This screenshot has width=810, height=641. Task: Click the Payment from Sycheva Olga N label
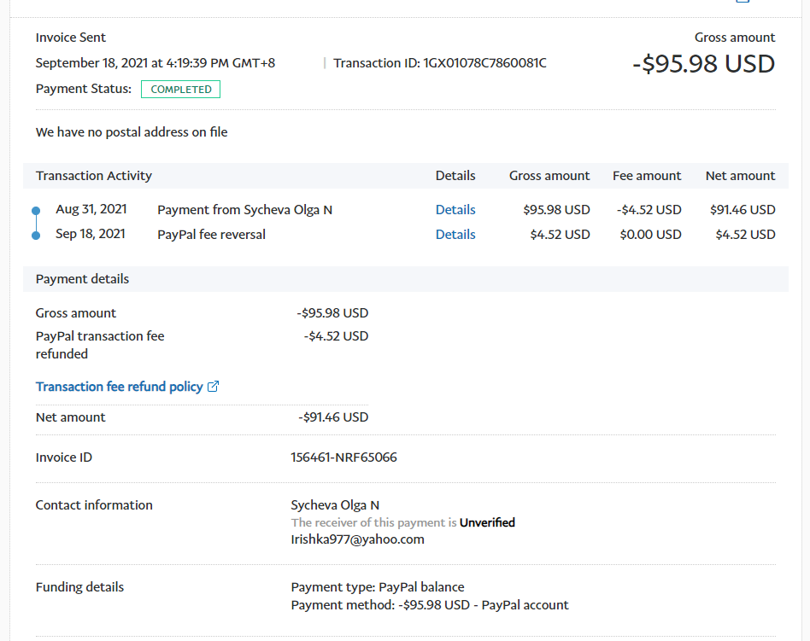tap(244, 210)
